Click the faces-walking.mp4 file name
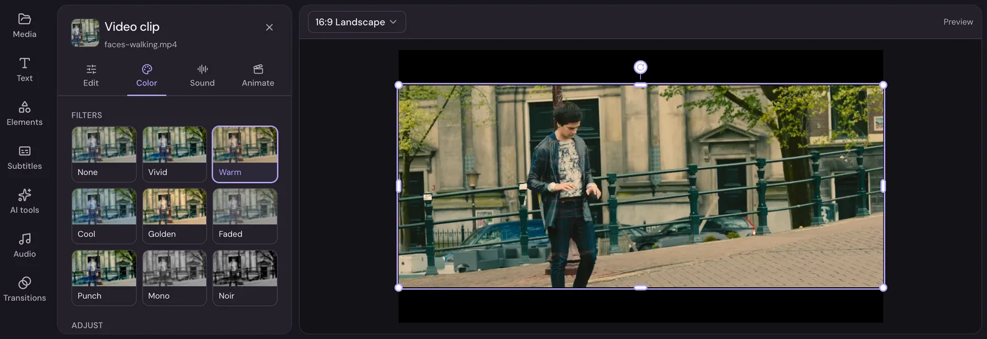This screenshot has height=339, width=987. click(x=141, y=44)
